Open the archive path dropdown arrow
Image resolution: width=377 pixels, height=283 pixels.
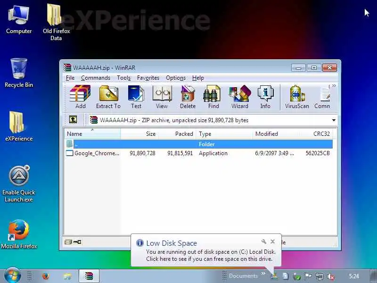click(x=334, y=120)
